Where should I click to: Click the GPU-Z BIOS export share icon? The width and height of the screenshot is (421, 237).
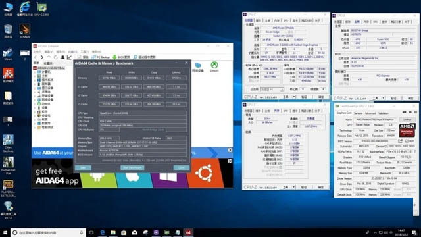point(401,141)
